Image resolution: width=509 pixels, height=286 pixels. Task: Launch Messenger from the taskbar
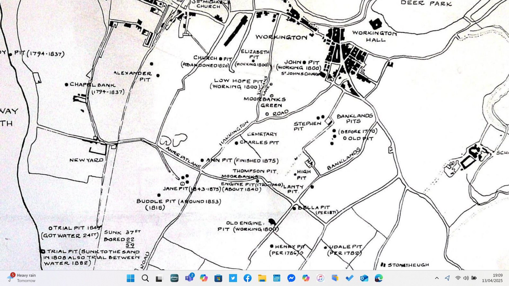point(291,278)
